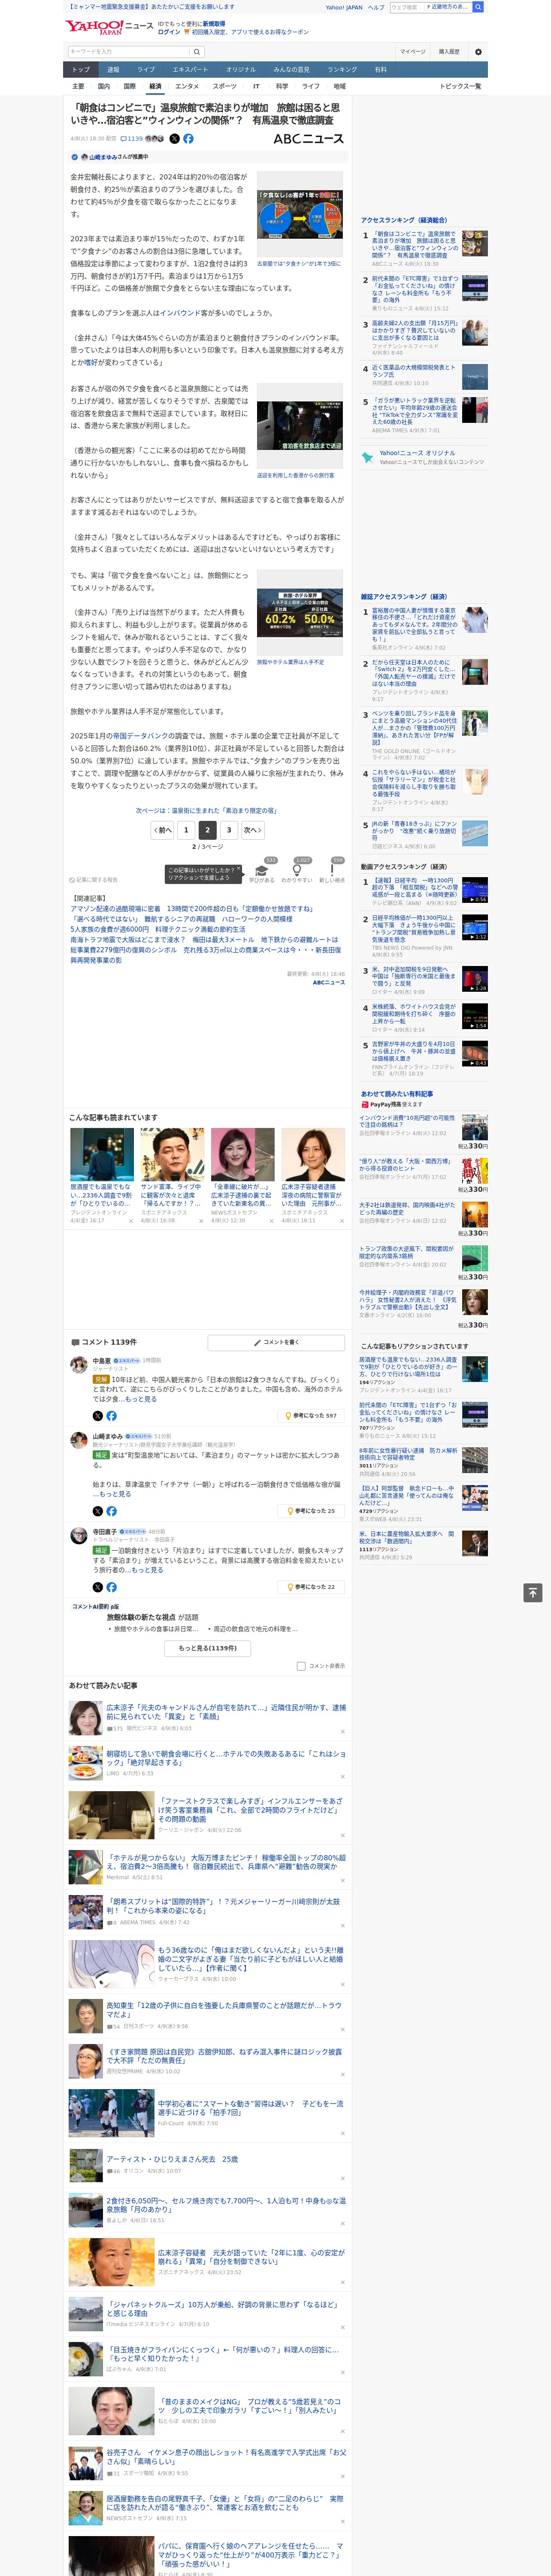Mark 中島恵's comment as 参考になった 597
Viewport: 551px width, 2576px height.
coord(311,1416)
